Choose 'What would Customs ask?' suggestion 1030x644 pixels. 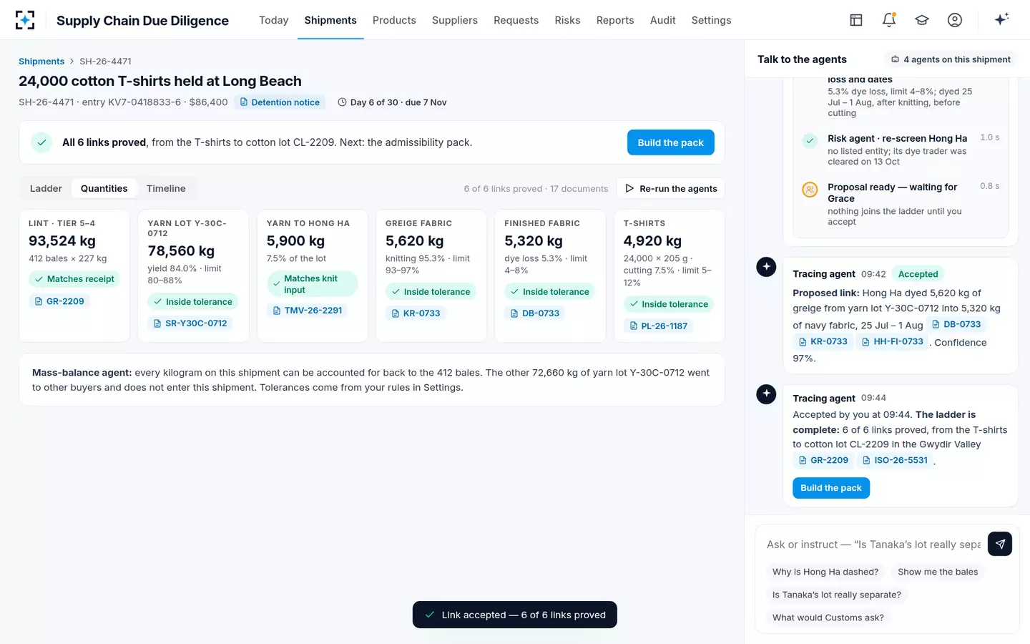click(828, 618)
